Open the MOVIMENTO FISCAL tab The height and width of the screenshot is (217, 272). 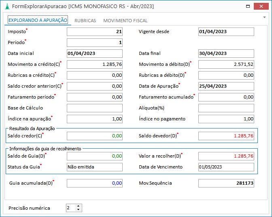pos(125,21)
